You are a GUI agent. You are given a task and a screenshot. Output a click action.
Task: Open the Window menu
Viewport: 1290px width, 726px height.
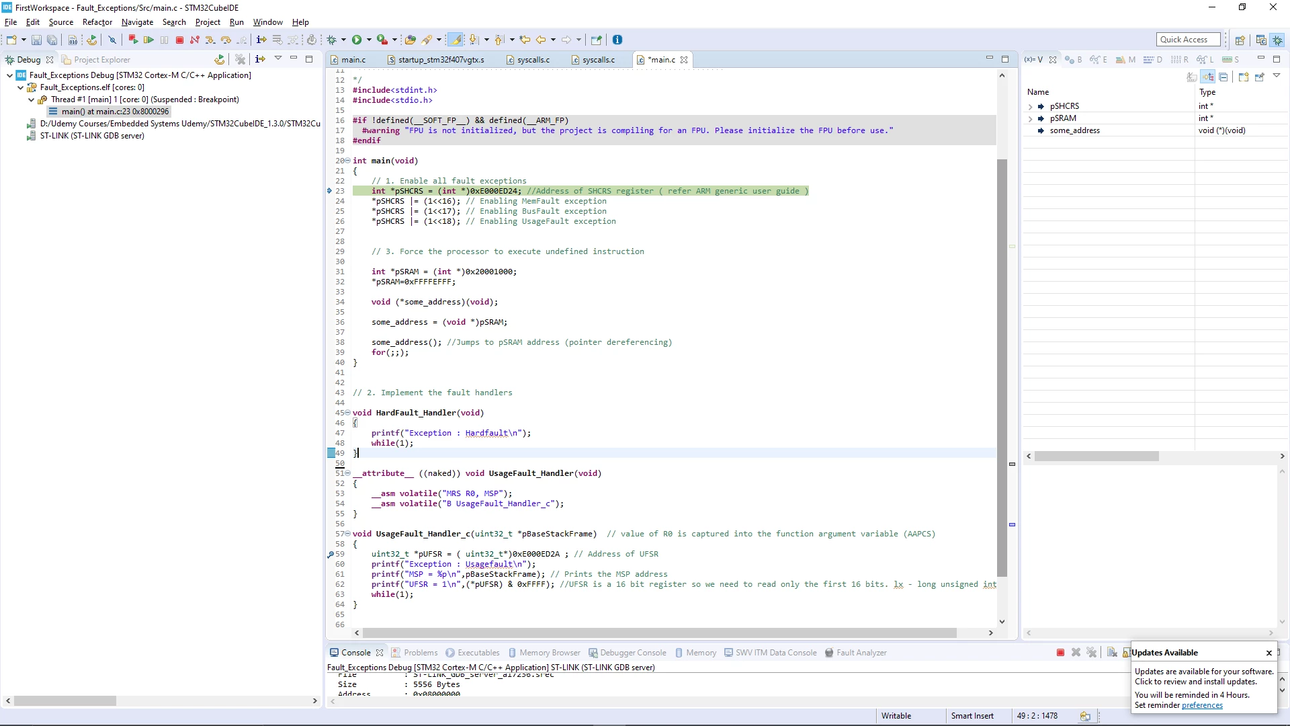tap(267, 22)
